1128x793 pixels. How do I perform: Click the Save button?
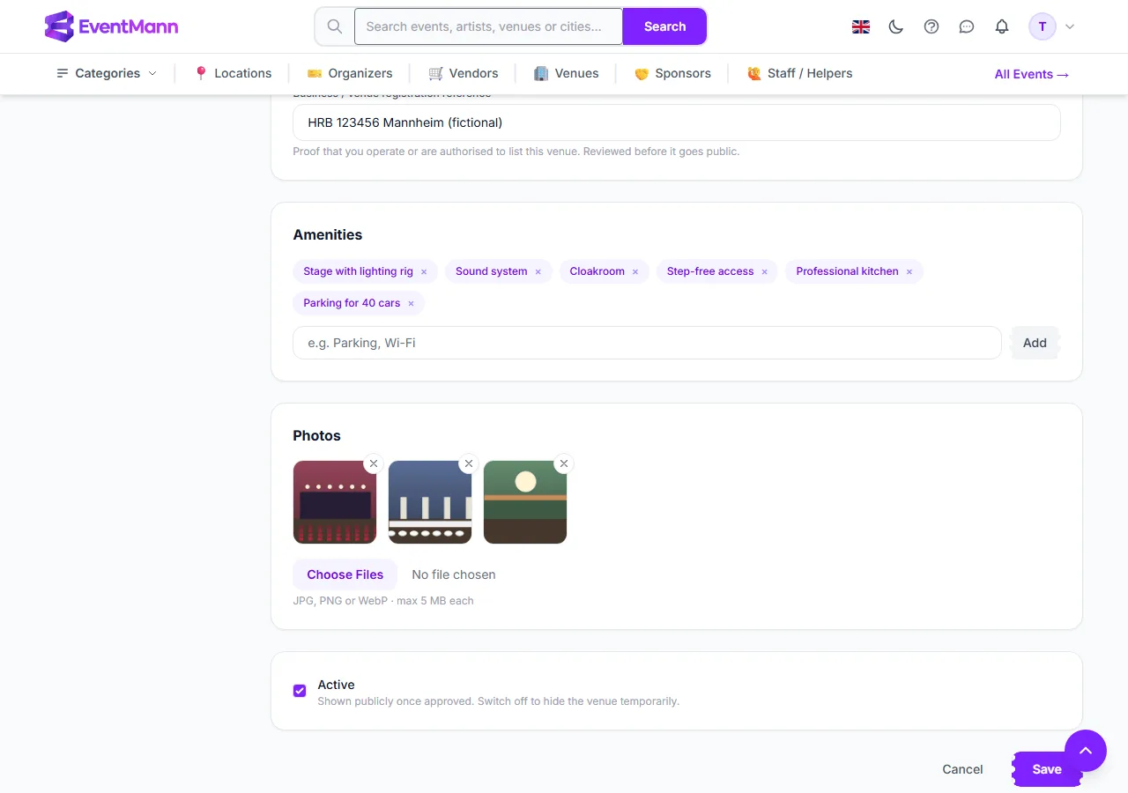point(1047,769)
